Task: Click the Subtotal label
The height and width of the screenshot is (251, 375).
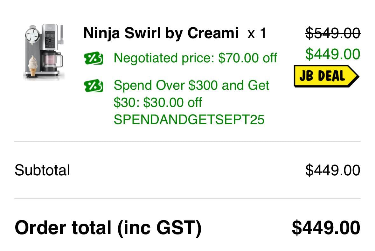Action: (x=42, y=170)
